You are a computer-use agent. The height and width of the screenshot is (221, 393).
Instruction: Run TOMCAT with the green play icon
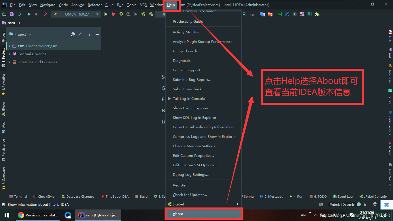tap(106, 14)
